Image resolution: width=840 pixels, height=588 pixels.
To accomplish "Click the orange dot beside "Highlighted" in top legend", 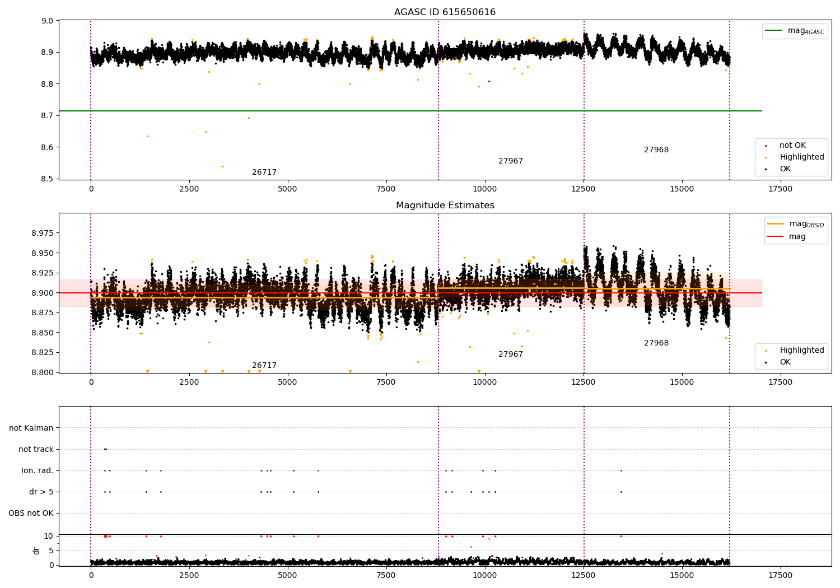I will click(x=766, y=157).
